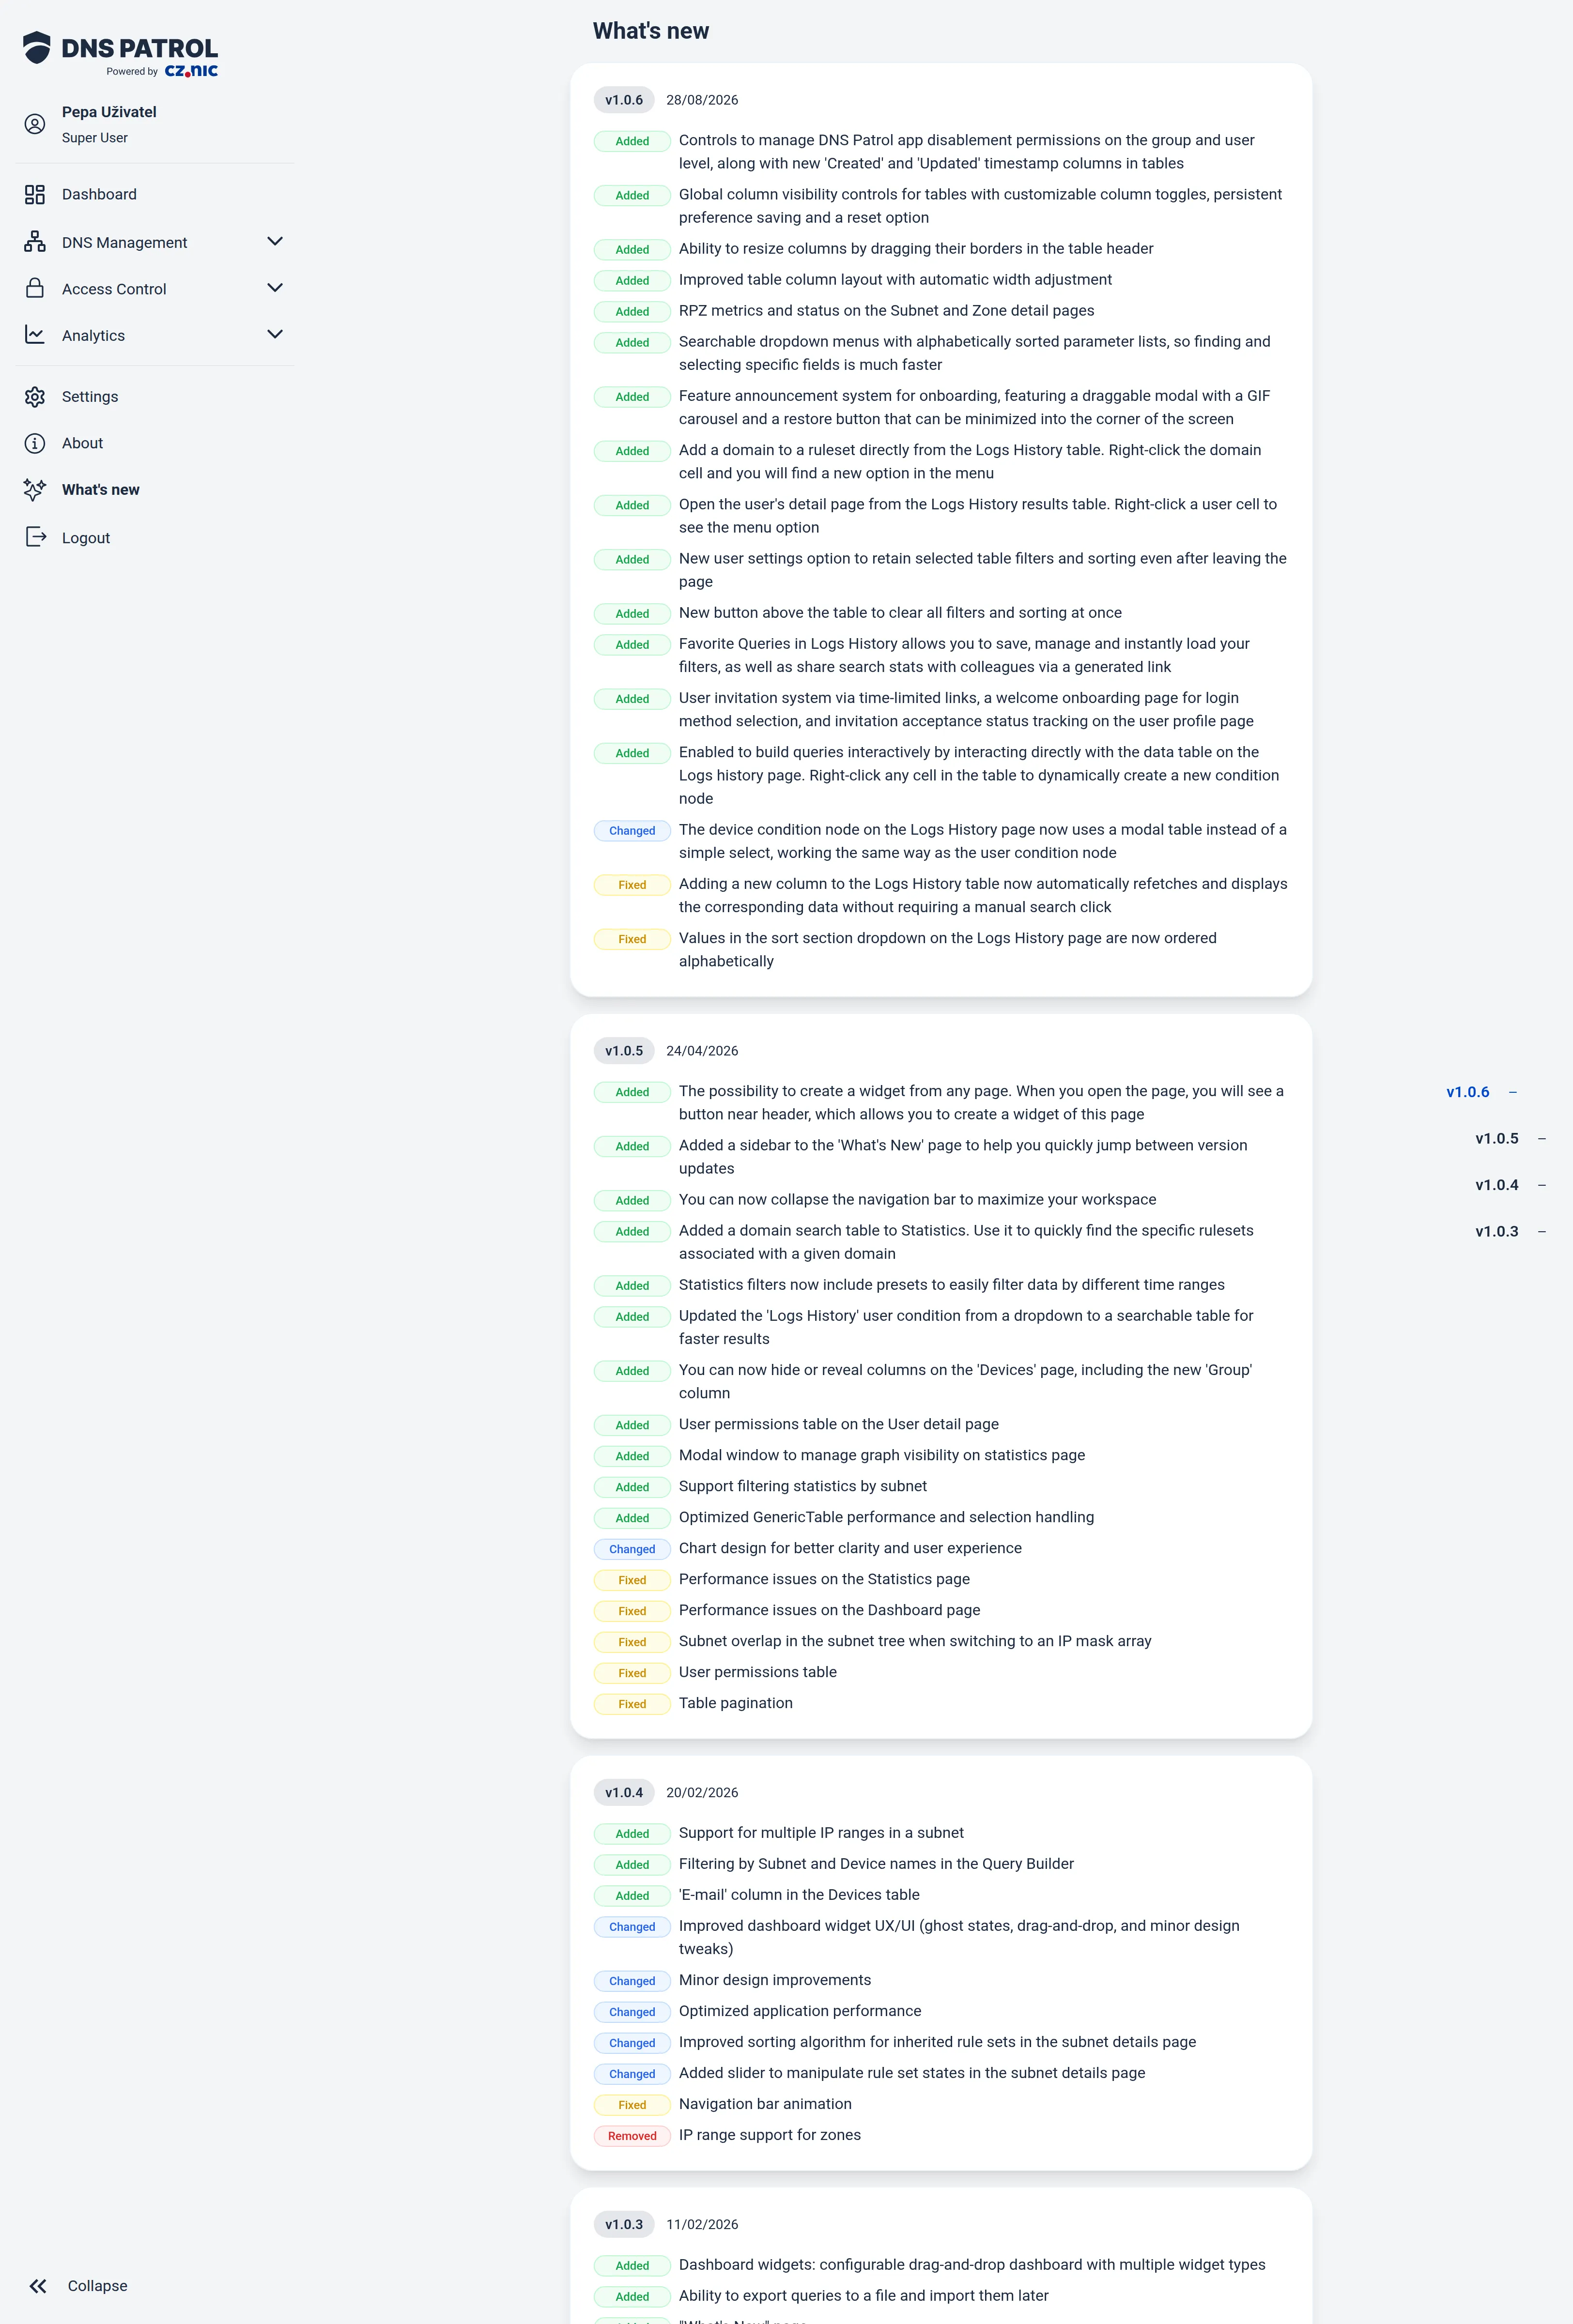
Task: Click the Logout exit icon
Action: coord(36,537)
